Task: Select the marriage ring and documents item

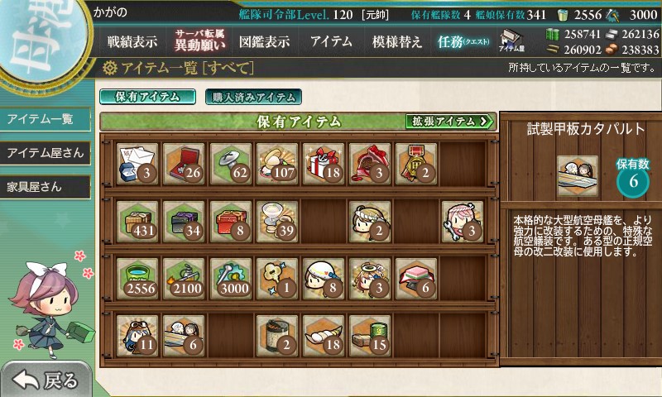Action: [x=137, y=164]
